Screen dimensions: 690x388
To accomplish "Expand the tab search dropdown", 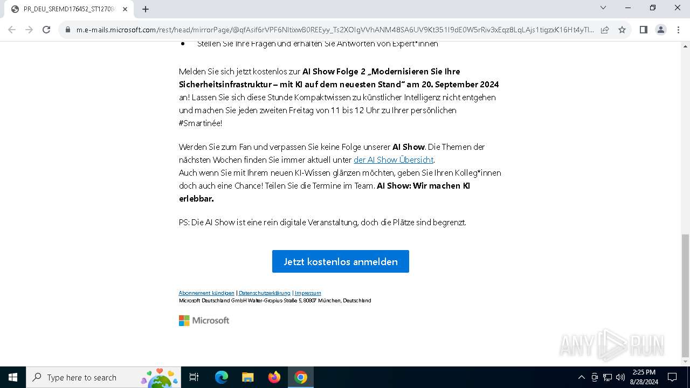I will coord(603,8).
